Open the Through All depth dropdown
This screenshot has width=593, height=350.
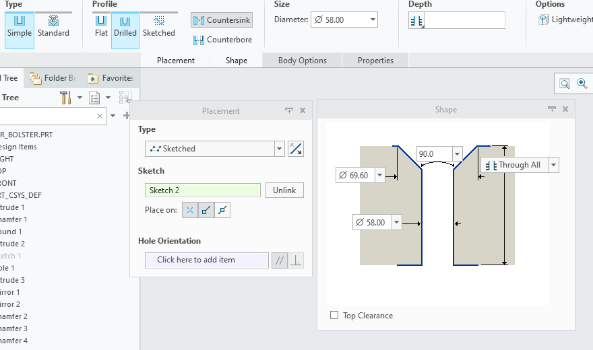coord(554,165)
